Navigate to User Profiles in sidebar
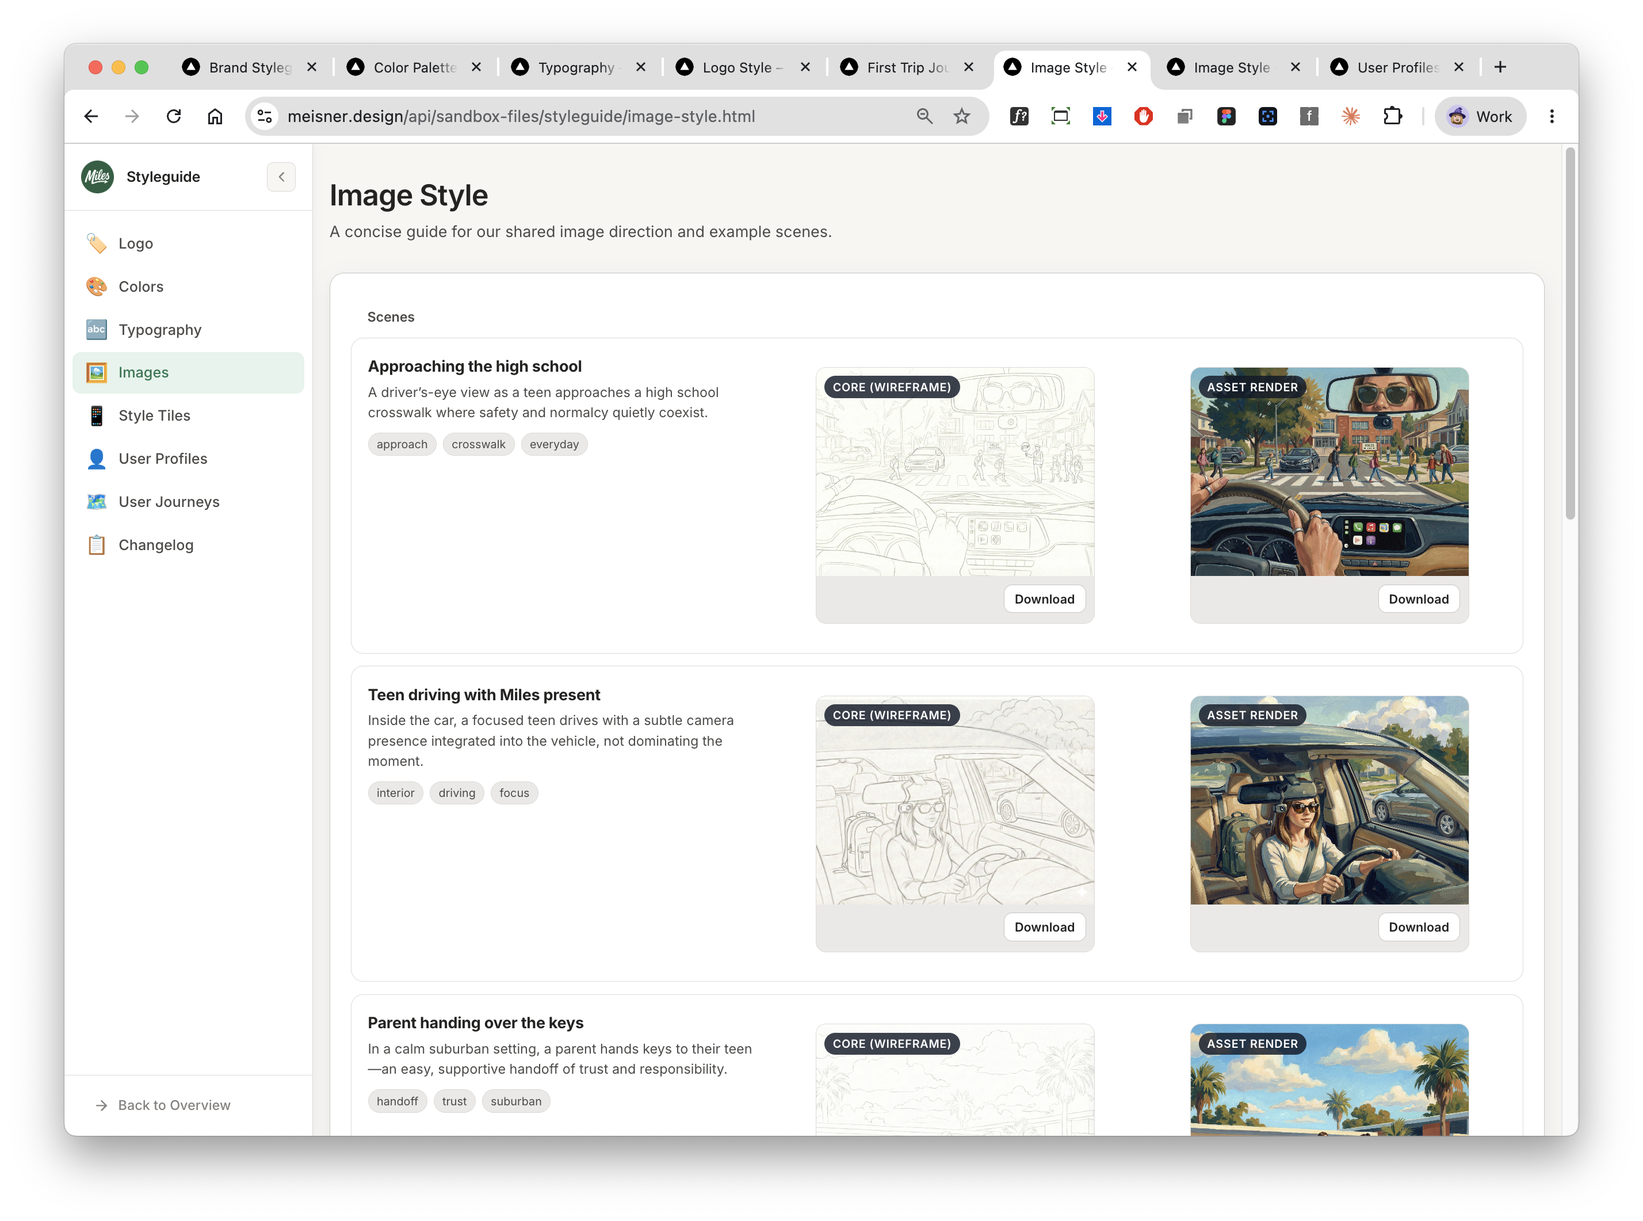Image resolution: width=1643 pixels, height=1221 pixels. pos(188,459)
